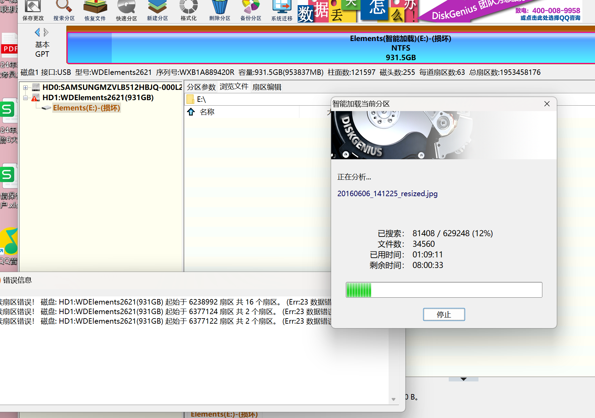Image resolution: width=595 pixels, height=418 pixels.
Task: Select error row starting at sector 6238992
Action: [165, 302]
